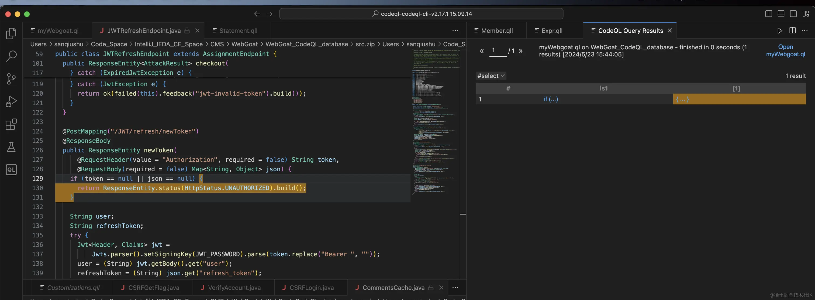Click CMS breadcrumb segment
815x300 pixels.
(217, 44)
